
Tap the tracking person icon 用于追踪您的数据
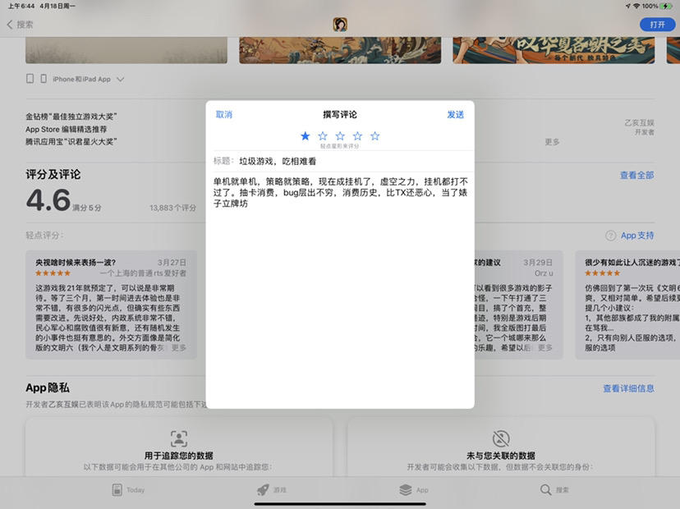(x=179, y=438)
